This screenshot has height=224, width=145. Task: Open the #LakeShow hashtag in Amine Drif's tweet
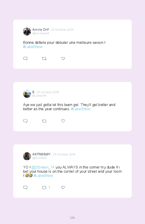pyautogui.click(x=33, y=47)
